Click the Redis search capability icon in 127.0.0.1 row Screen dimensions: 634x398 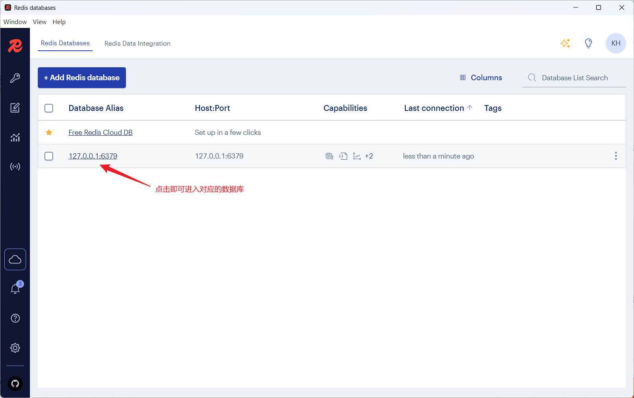[329, 156]
